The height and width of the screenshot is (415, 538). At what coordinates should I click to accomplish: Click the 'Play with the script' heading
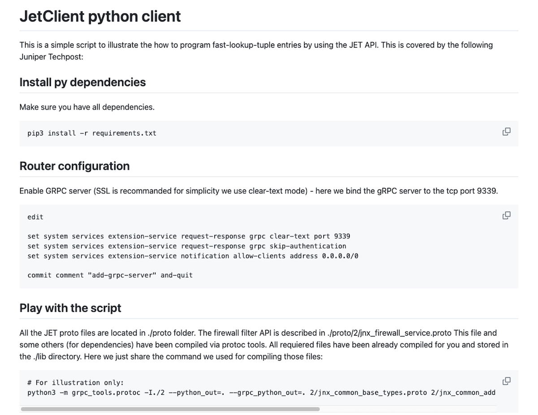70,308
